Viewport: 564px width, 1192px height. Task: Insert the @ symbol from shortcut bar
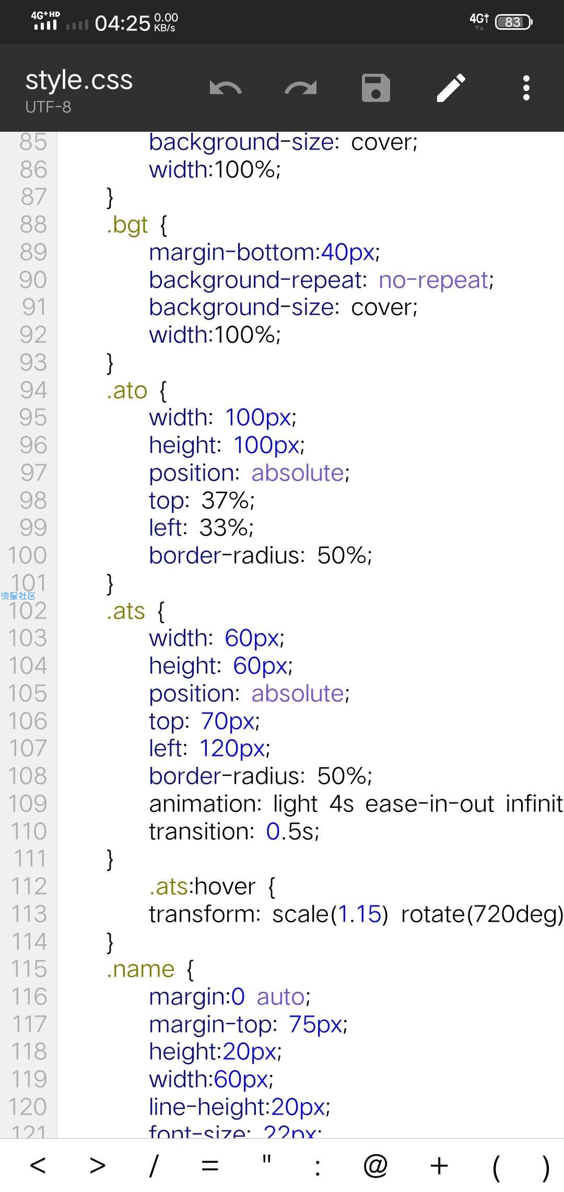[375, 1165]
